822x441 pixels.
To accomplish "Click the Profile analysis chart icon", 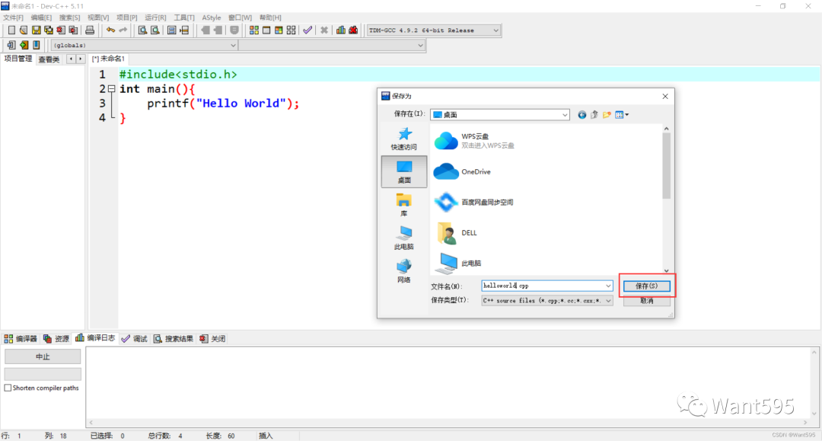I will point(341,30).
